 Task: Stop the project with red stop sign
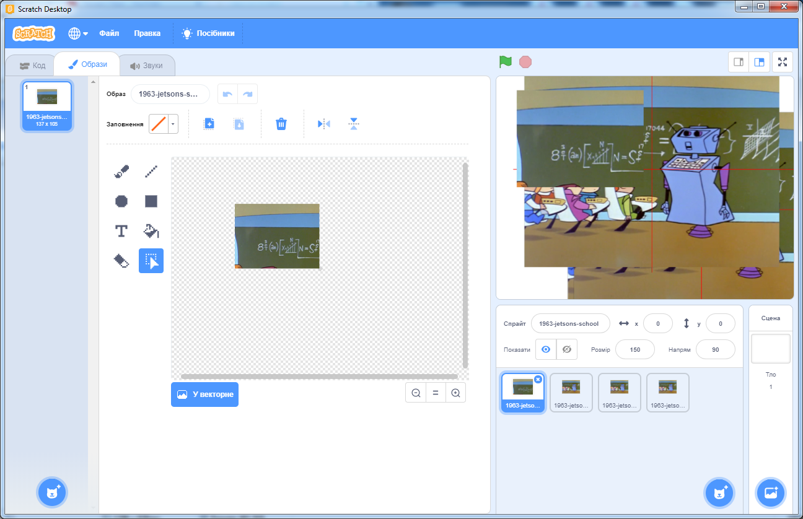[x=525, y=62]
